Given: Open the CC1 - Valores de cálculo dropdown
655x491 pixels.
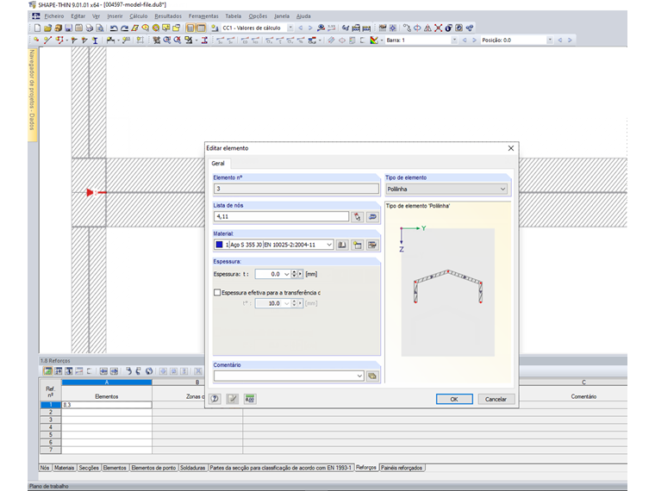Looking at the screenshot, I should [290, 28].
